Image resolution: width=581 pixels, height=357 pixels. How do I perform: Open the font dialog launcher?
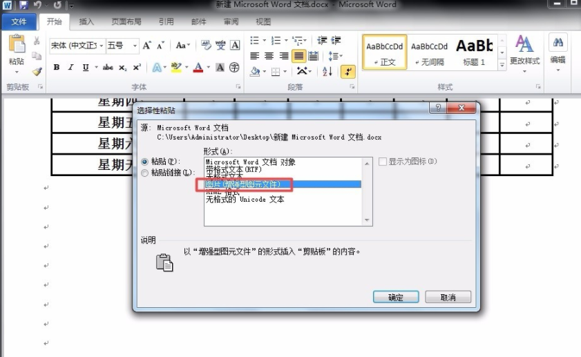point(238,86)
